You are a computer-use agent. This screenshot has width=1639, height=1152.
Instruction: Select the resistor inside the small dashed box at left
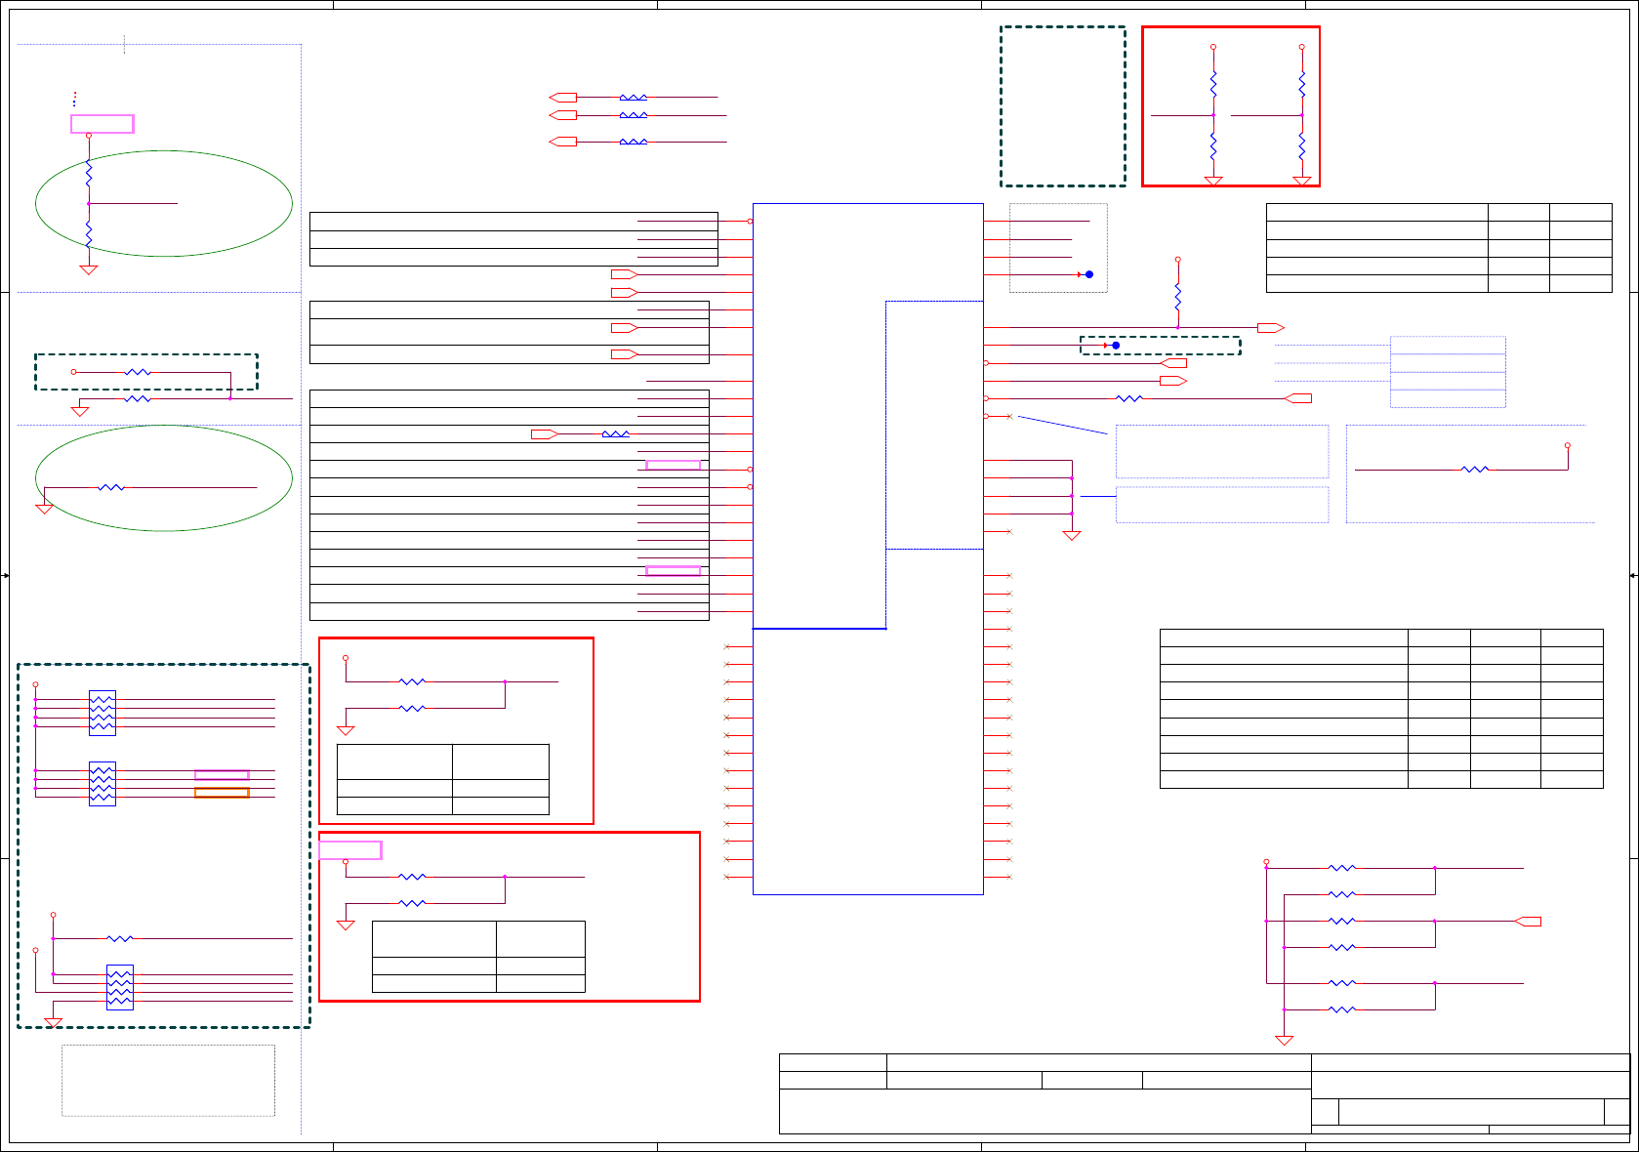point(138,372)
